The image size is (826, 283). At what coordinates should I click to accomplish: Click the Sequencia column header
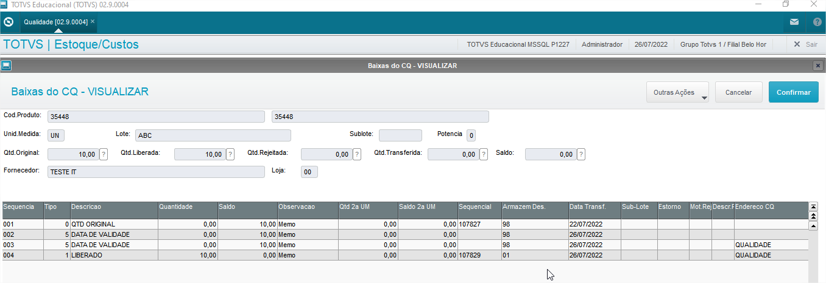click(23, 210)
